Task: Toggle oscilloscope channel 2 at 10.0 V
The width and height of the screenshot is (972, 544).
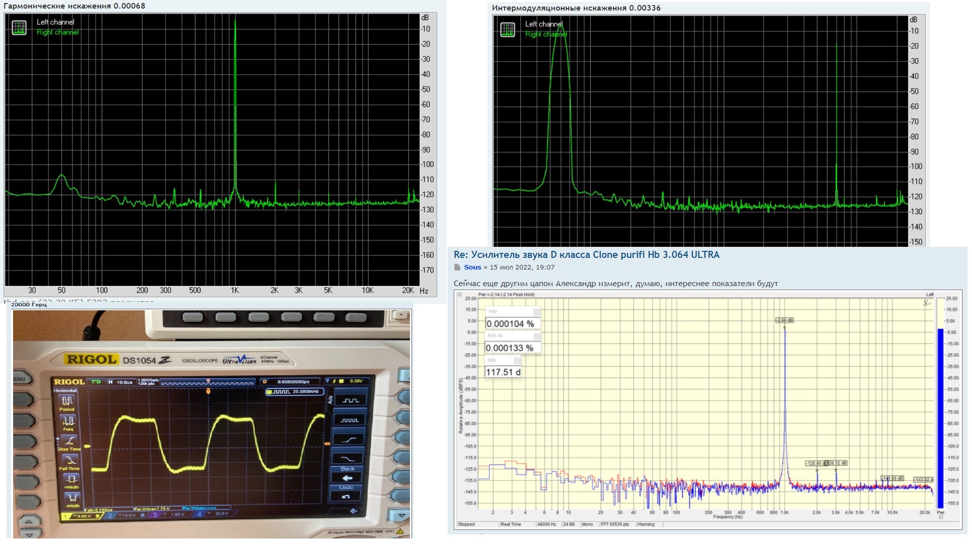Action: (x=124, y=515)
